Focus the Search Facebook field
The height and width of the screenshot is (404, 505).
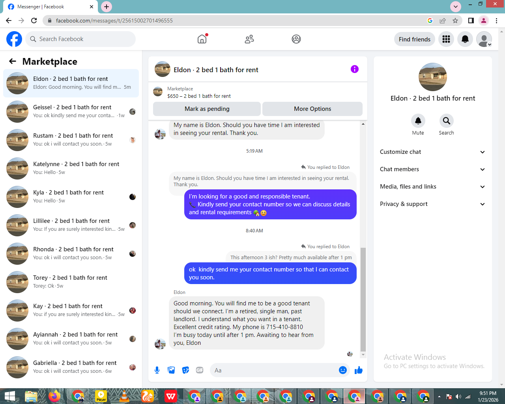81,39
